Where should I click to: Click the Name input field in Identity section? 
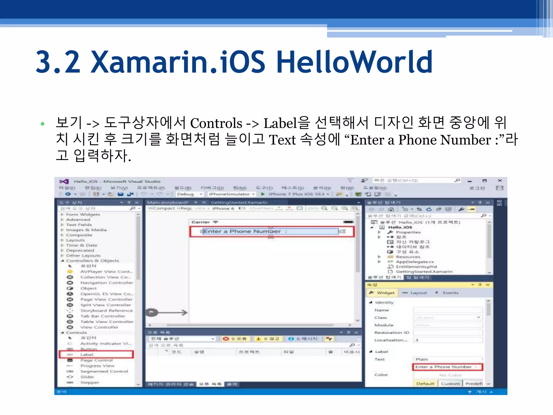tap(448, 310)
